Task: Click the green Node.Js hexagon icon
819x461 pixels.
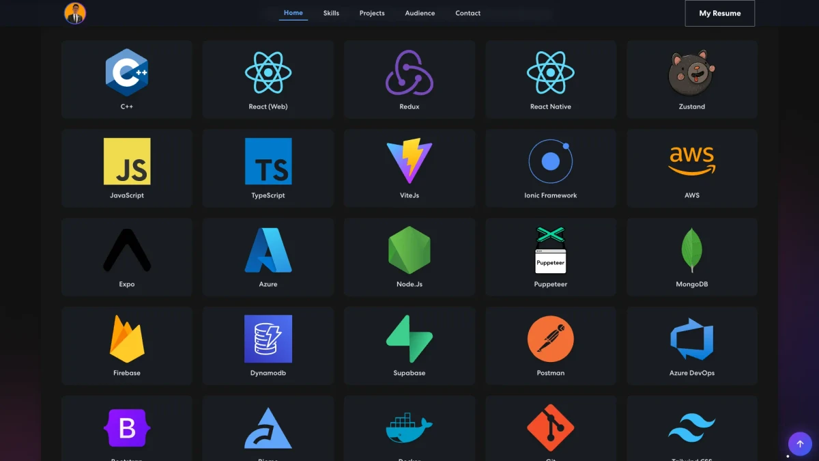Action: coord(409,250)
